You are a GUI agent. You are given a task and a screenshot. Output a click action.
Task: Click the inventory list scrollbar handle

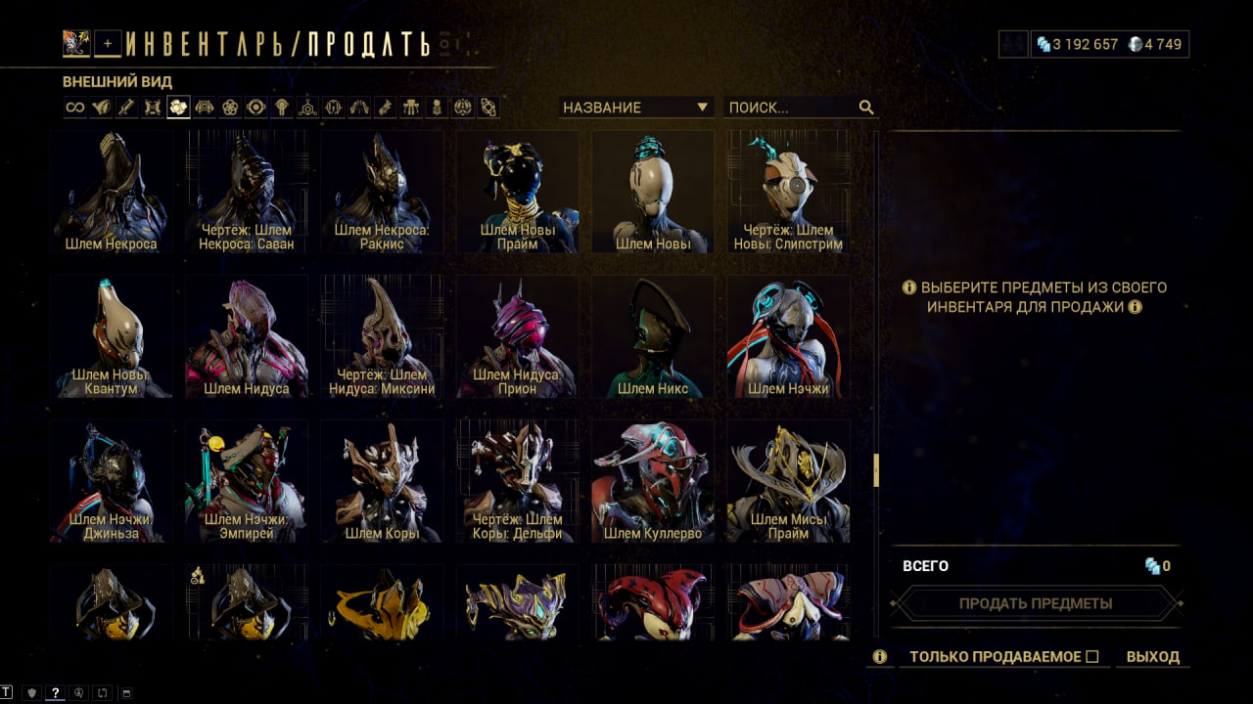(876, 470)
